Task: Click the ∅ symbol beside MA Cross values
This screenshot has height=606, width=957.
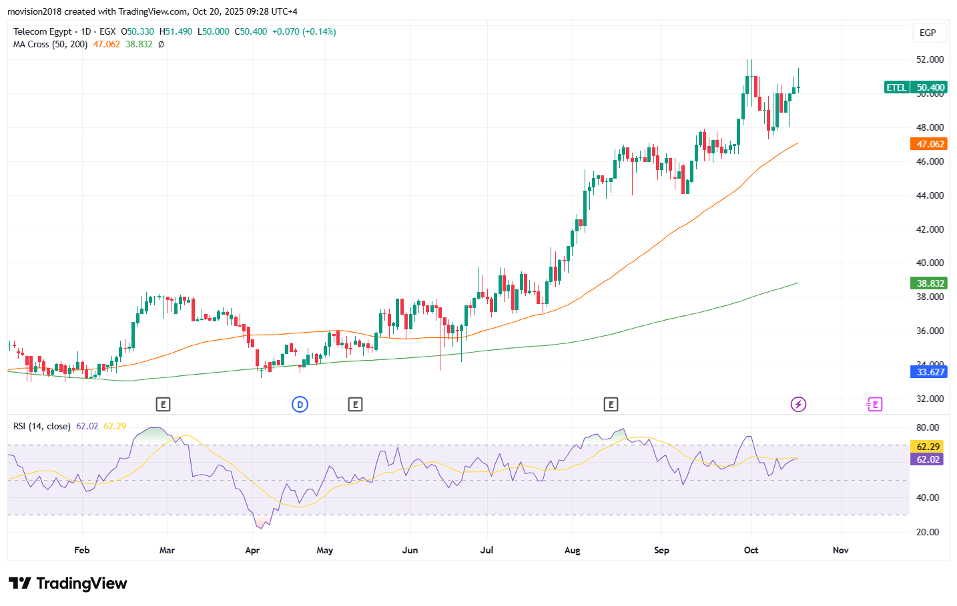Action: coord(161,45)
